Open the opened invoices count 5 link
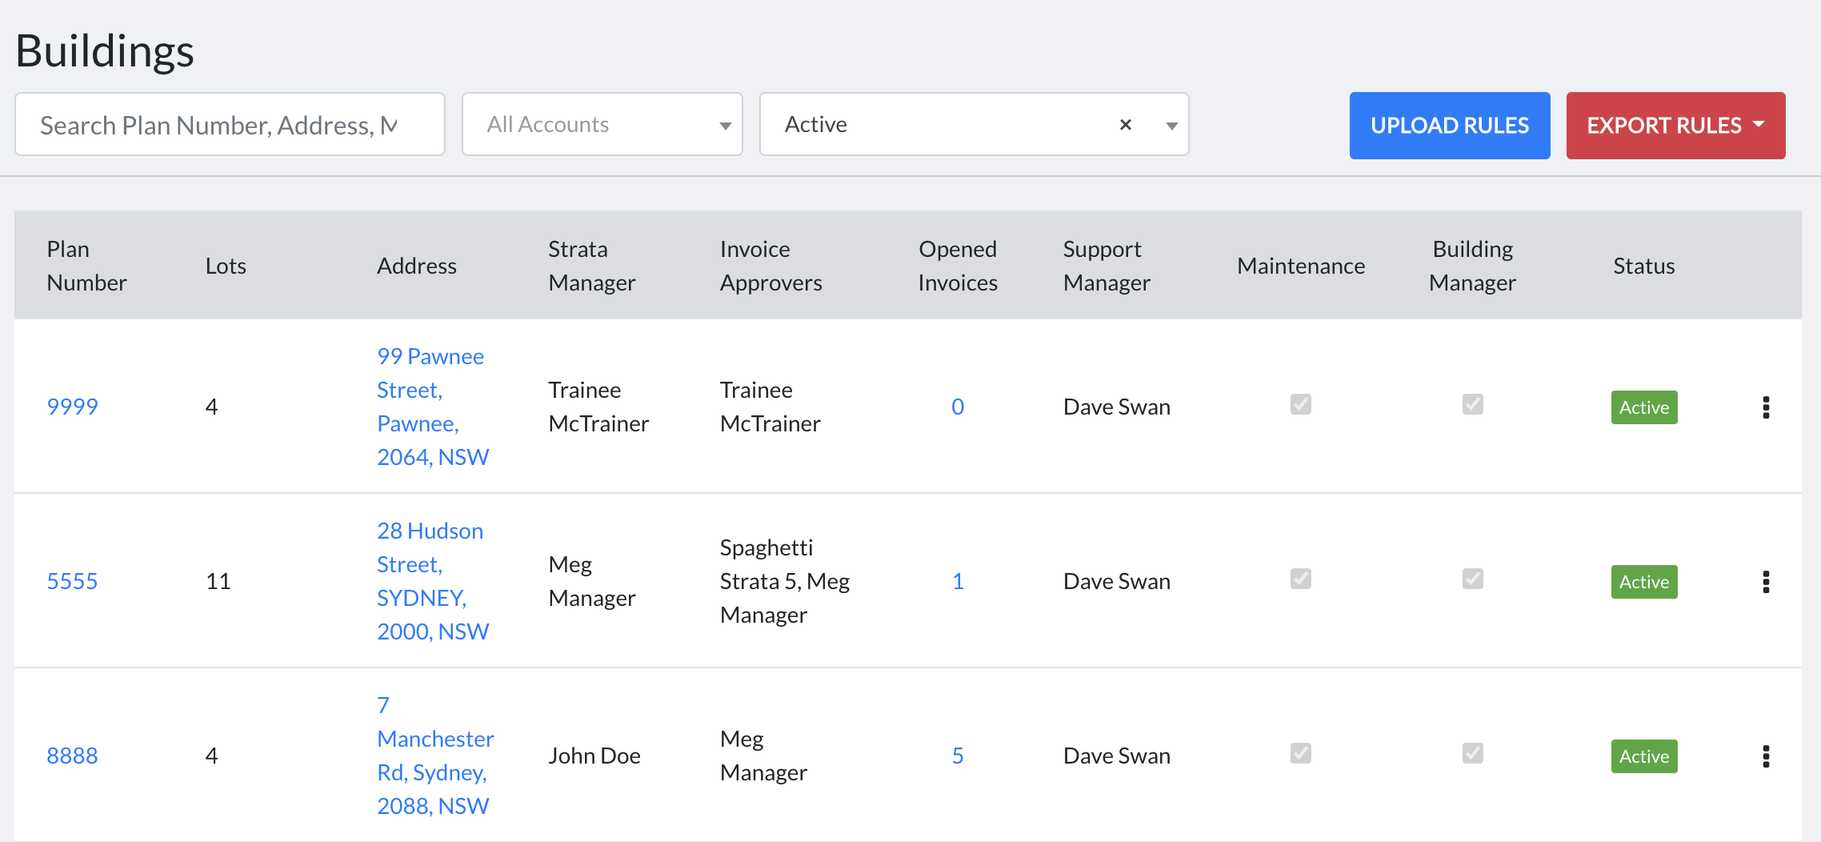Viewport: 1821px width, 842px height. [958, 756]
